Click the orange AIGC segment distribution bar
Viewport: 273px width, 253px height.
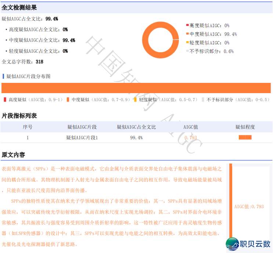[136, 88]
